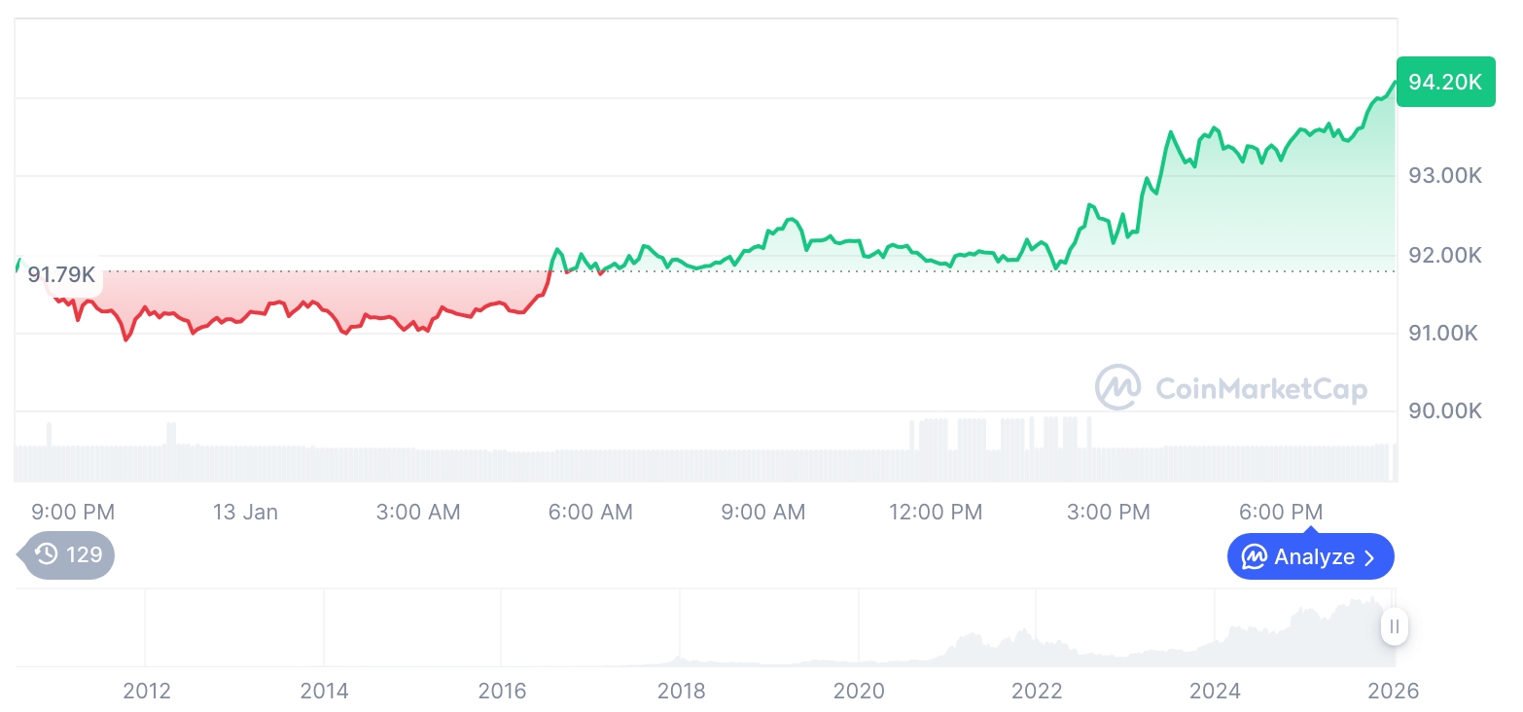Click the 91.79K opening price label
This screenshot has width=1523, height=712.
click(x=61, y=274)
